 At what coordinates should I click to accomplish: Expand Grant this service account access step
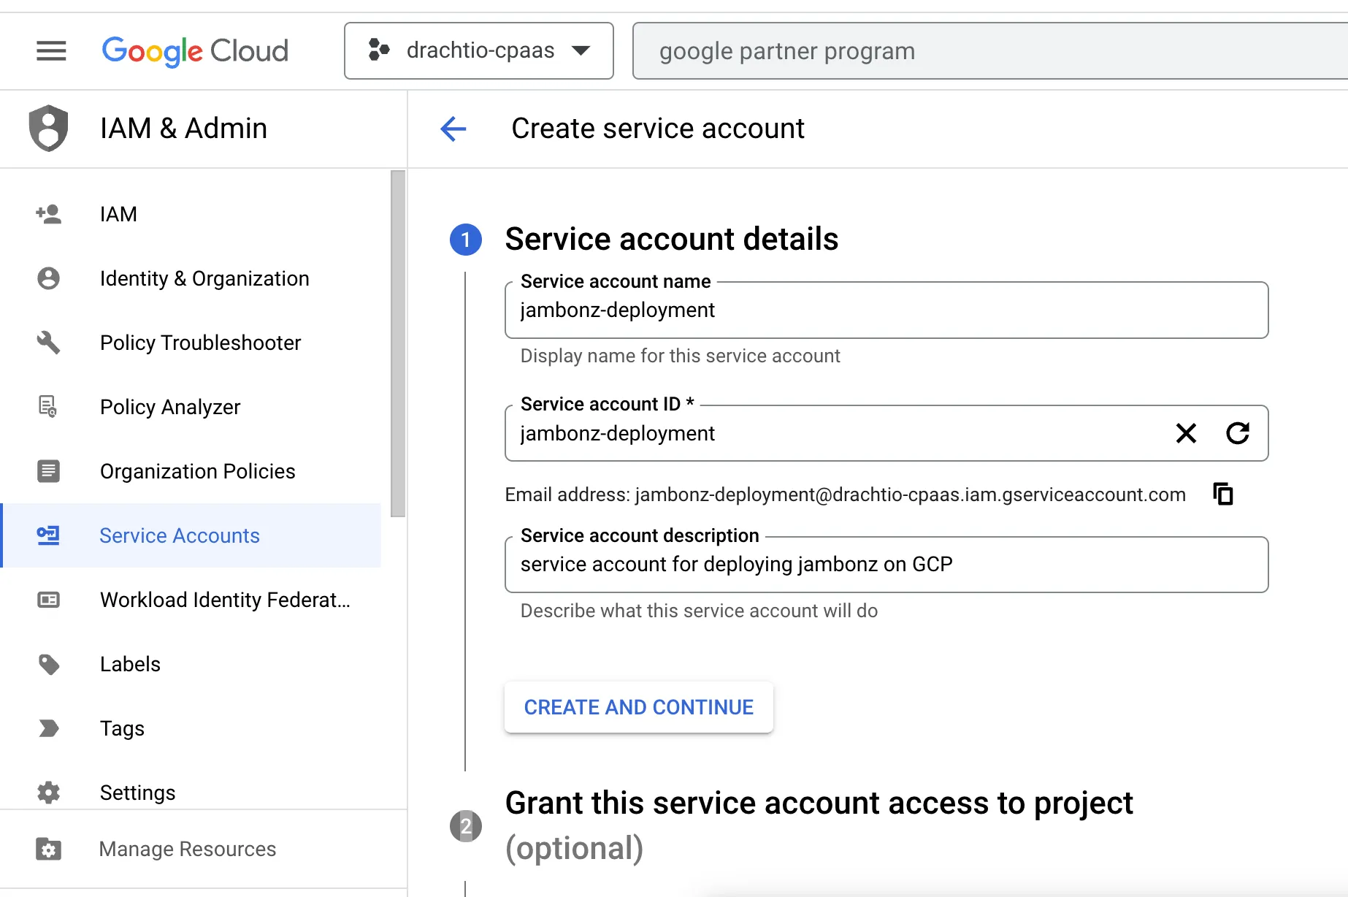click(x=819, y=825)
